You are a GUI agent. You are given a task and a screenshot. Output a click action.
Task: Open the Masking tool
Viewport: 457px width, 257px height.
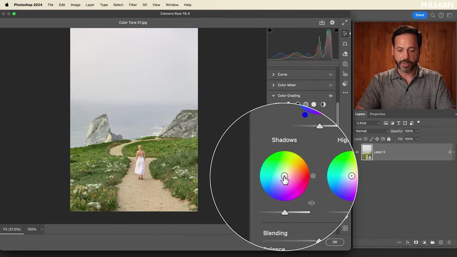[x=345, y=64]
